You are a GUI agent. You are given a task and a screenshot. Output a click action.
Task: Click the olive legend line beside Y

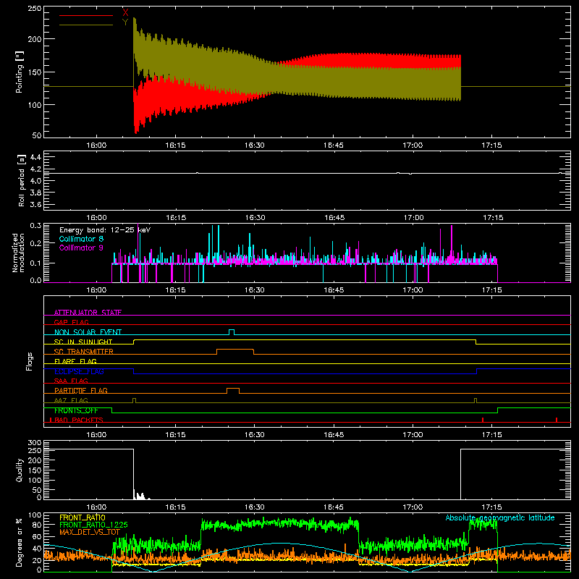coord(86,25)
